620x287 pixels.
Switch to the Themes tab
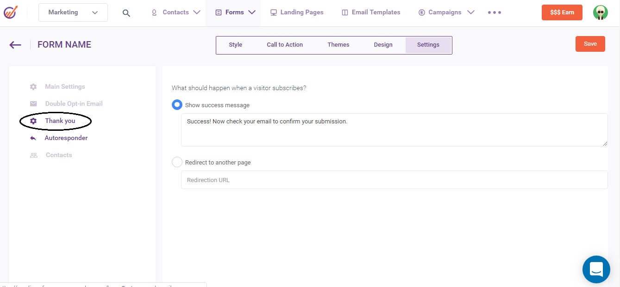[x=338, y=45]
